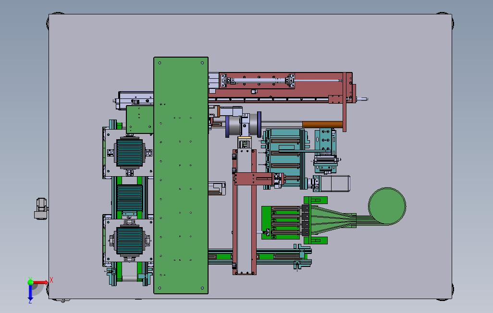Select the protruding shaft at top assembly's right end

pos(362,99)
